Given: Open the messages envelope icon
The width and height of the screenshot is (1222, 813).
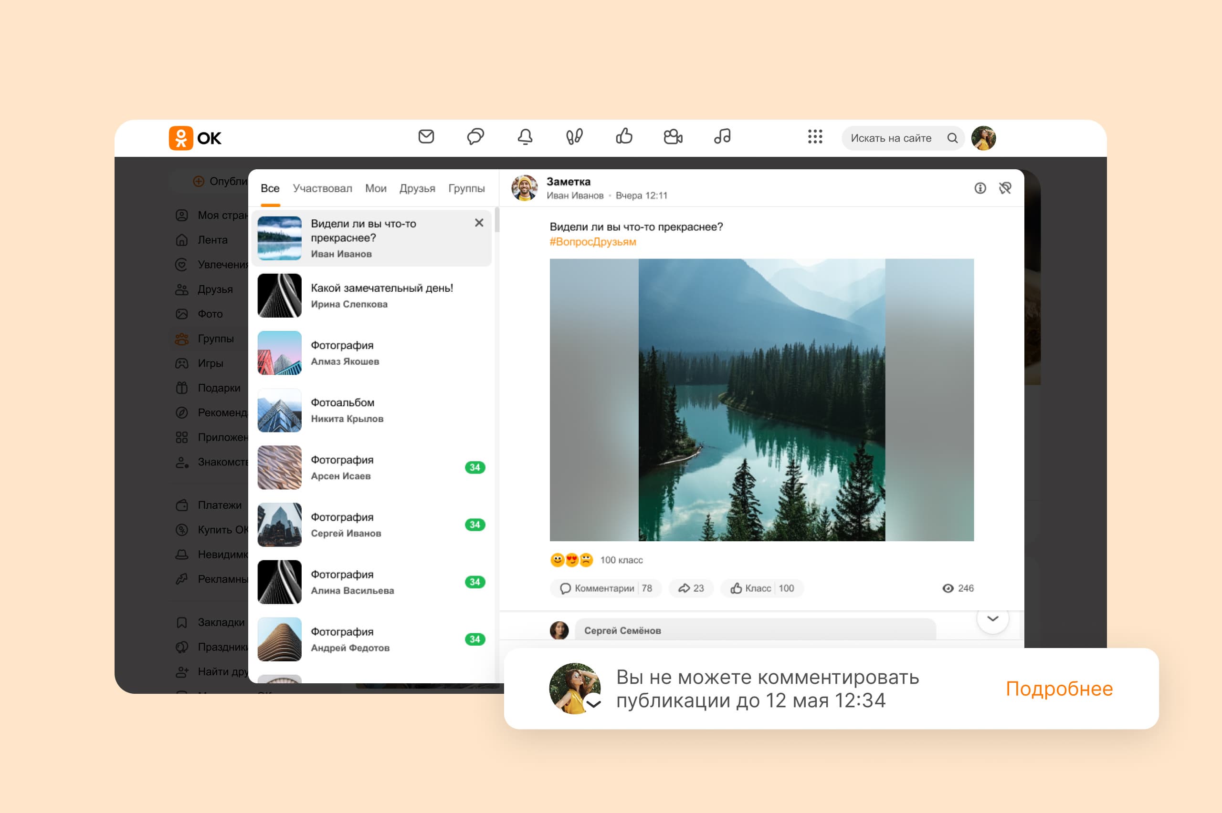Looking at the screenshot, I should [x=426, y=137].
